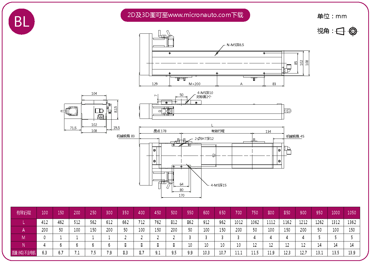The width and height of the screenshot is (371, 263).
Task: Click the 100 stroke column header
Action: [45, 213]
